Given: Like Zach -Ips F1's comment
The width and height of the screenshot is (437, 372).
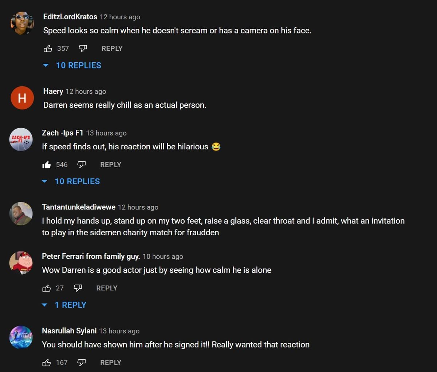Looking at the screenshot, I should [47, 164].
